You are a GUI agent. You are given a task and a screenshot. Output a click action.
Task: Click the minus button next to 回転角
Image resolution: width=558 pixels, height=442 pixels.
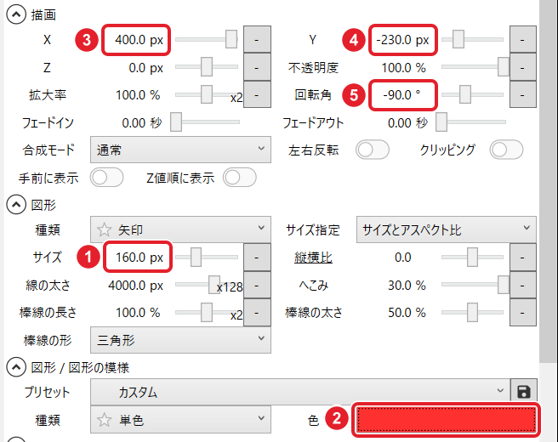click(x=523, y=94)
